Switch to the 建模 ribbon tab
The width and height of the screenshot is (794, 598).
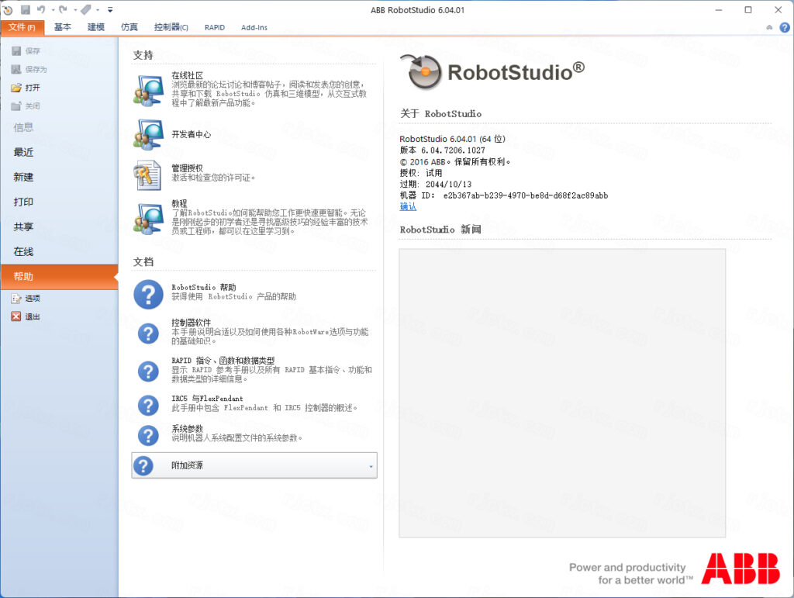(95, 27)
